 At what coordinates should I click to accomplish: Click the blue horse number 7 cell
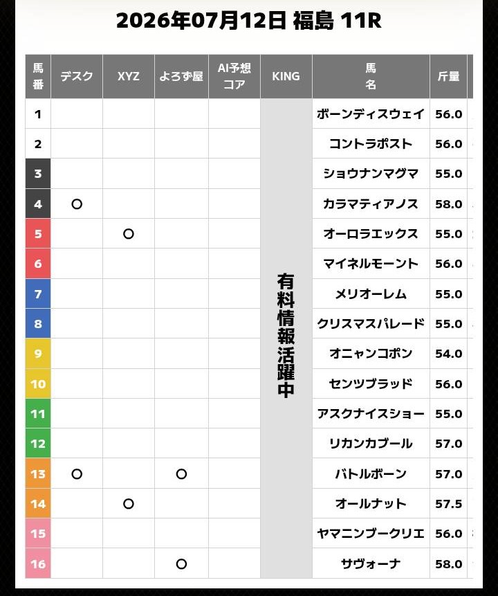pos(38,294)
